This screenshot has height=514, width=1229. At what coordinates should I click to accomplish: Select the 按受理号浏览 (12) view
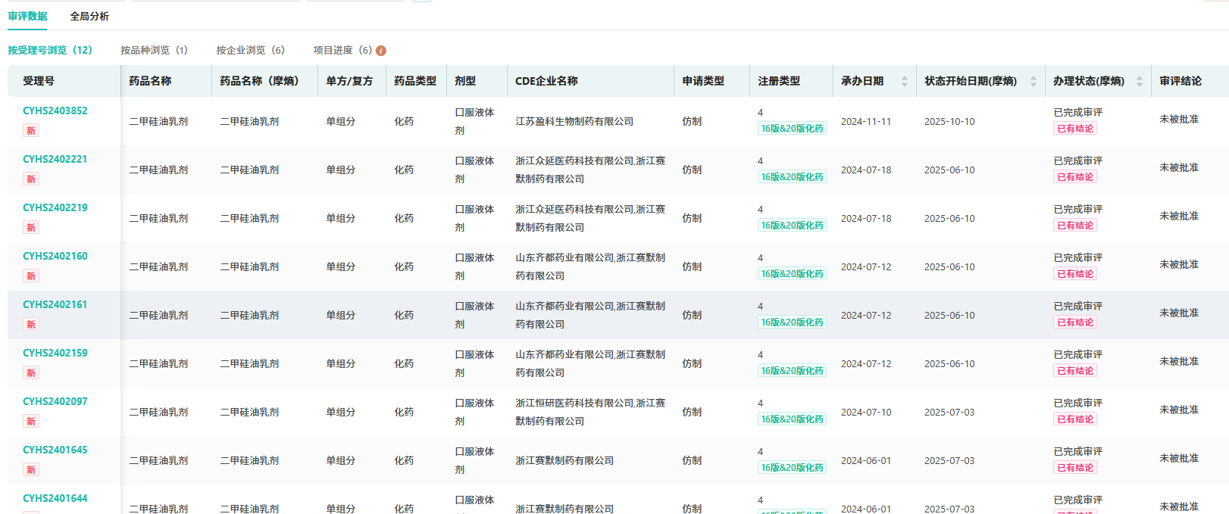[50, 50]
